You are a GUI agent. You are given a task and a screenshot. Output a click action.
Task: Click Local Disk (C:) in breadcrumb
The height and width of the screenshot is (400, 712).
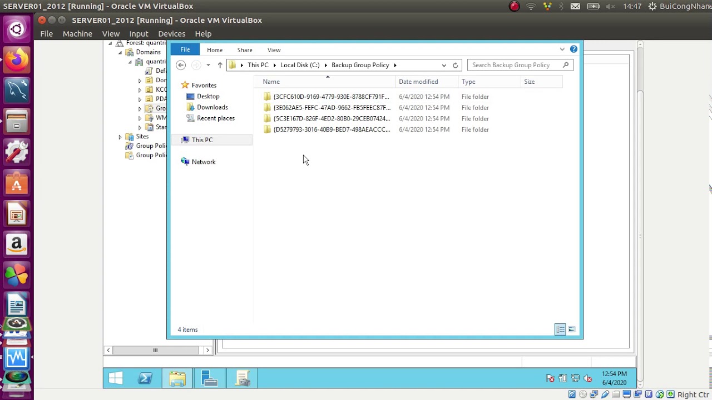(x=300, y=65)
